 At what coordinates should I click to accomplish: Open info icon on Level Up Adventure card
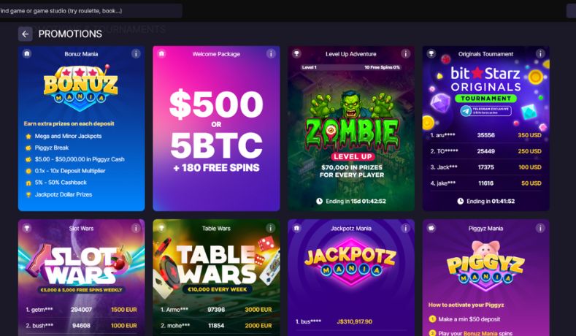(x=406, y=53)
